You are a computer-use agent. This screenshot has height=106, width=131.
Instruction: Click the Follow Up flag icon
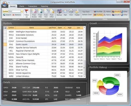tap(26, 11)
